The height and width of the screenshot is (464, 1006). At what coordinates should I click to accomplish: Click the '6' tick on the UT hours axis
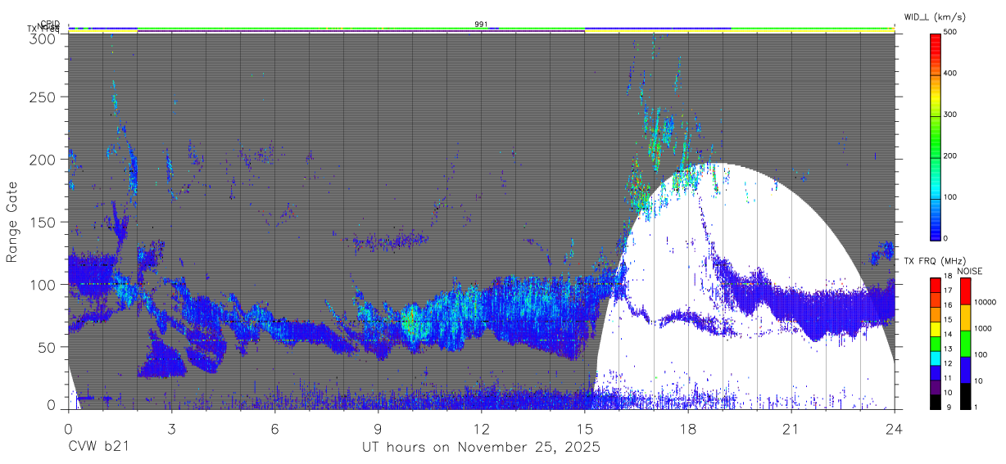point(275,429)
